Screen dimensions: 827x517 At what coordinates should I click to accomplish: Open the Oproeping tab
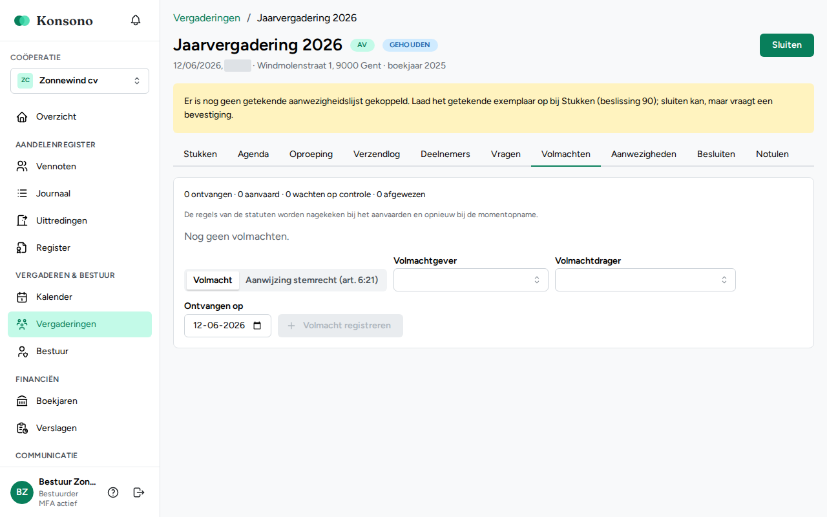pyautogui.click(x=311, y=154)
